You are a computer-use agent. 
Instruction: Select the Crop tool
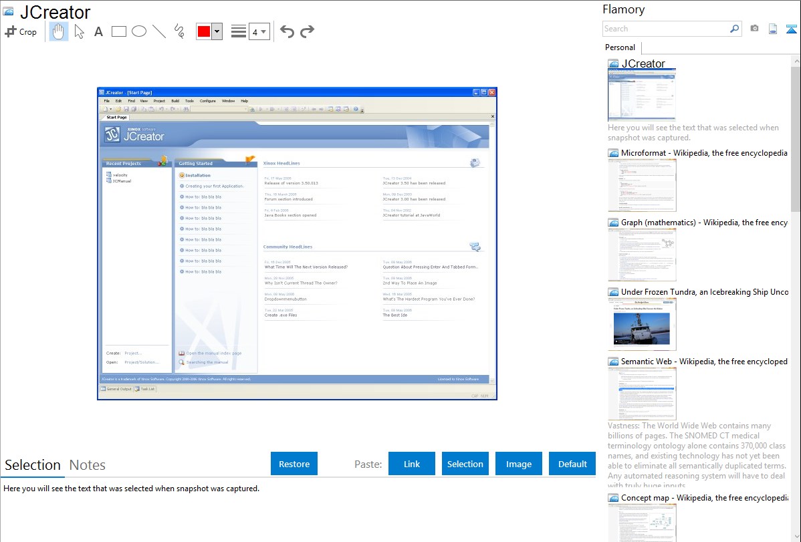(x=21, y=31)
